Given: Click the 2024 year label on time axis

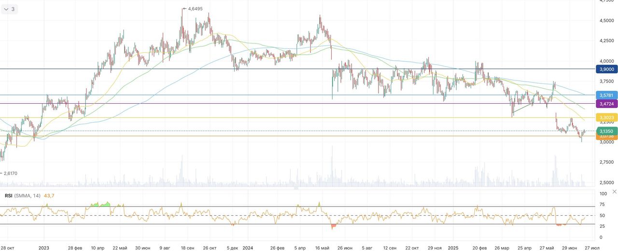Looking at the screenshot, I should [248, 247].
